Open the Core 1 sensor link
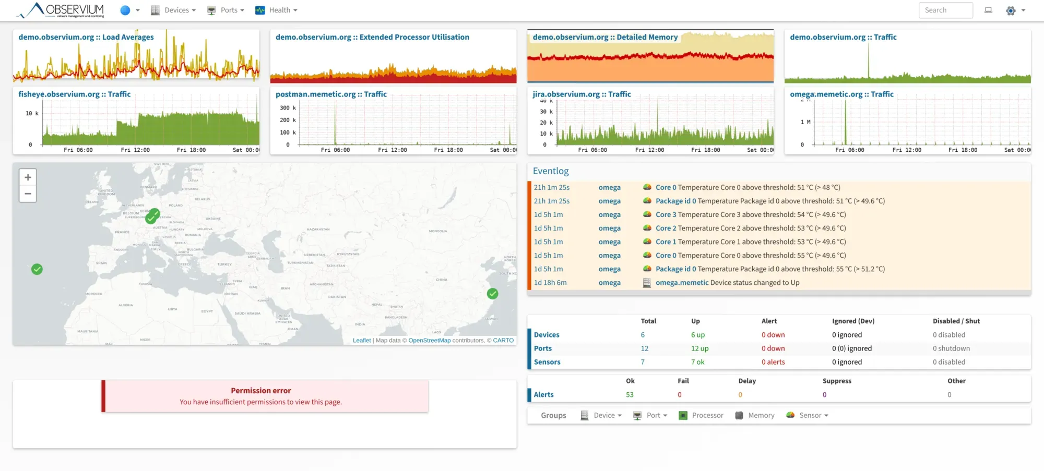 tap(666, 241)
